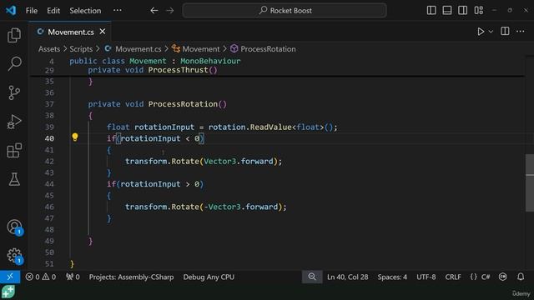Screen dimensions: 534x300
Task: Toggle the secondary side bar layout
Action: 462,10
